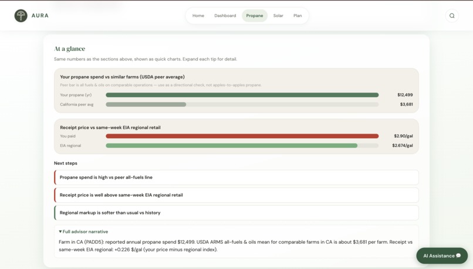Click the $2.90/gal paid price
Viewport: 473px width, 269px height.
click(403, 136)
